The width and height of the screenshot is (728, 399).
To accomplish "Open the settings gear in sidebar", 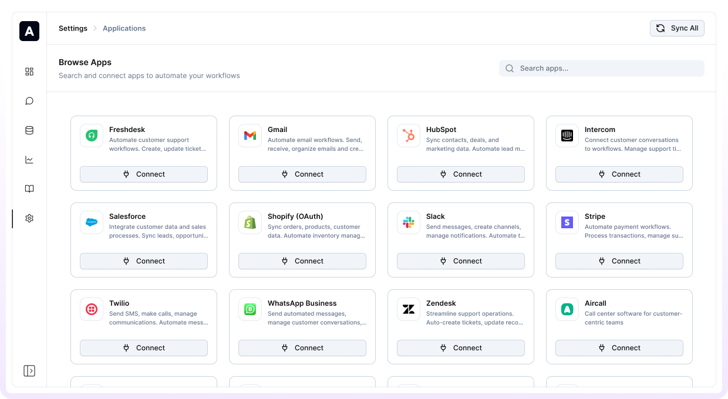I will click(29, 218).
